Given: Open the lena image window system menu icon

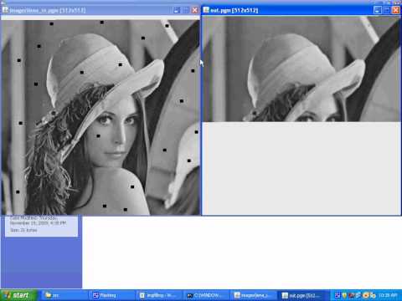Looking at the screenshot, I should point(5,10).
